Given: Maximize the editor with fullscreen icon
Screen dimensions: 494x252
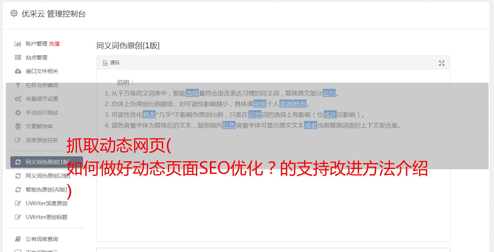Looking at the screenshot, I should tap(442, 63).
